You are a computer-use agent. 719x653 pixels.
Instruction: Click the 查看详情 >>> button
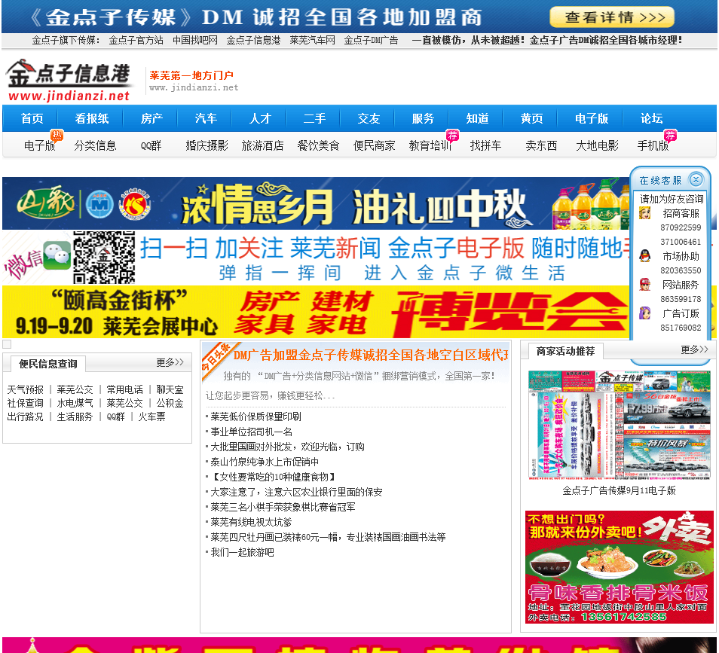[612, 17]
